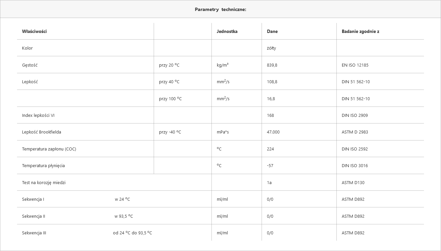
Task: Click the "Sekwencja III" row label
Action: (34, 233)
